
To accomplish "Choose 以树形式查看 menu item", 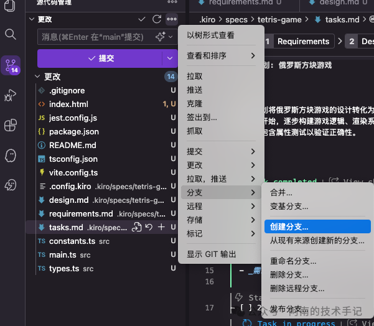I will 221,35.
